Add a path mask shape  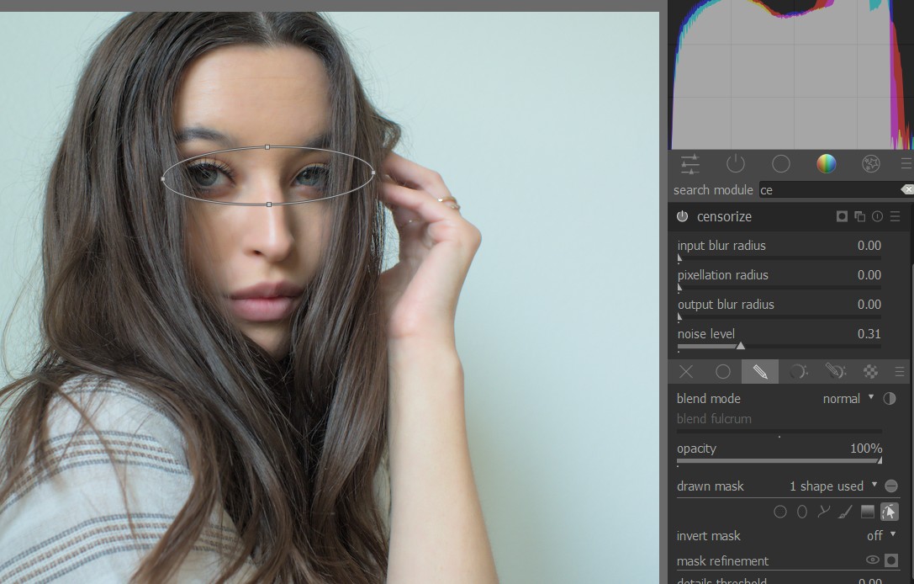[x=824, y=512]
